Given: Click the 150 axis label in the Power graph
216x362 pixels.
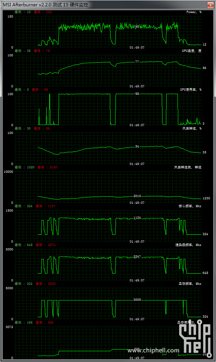Looking at the screenshot, I should click(x=10, y=16).
